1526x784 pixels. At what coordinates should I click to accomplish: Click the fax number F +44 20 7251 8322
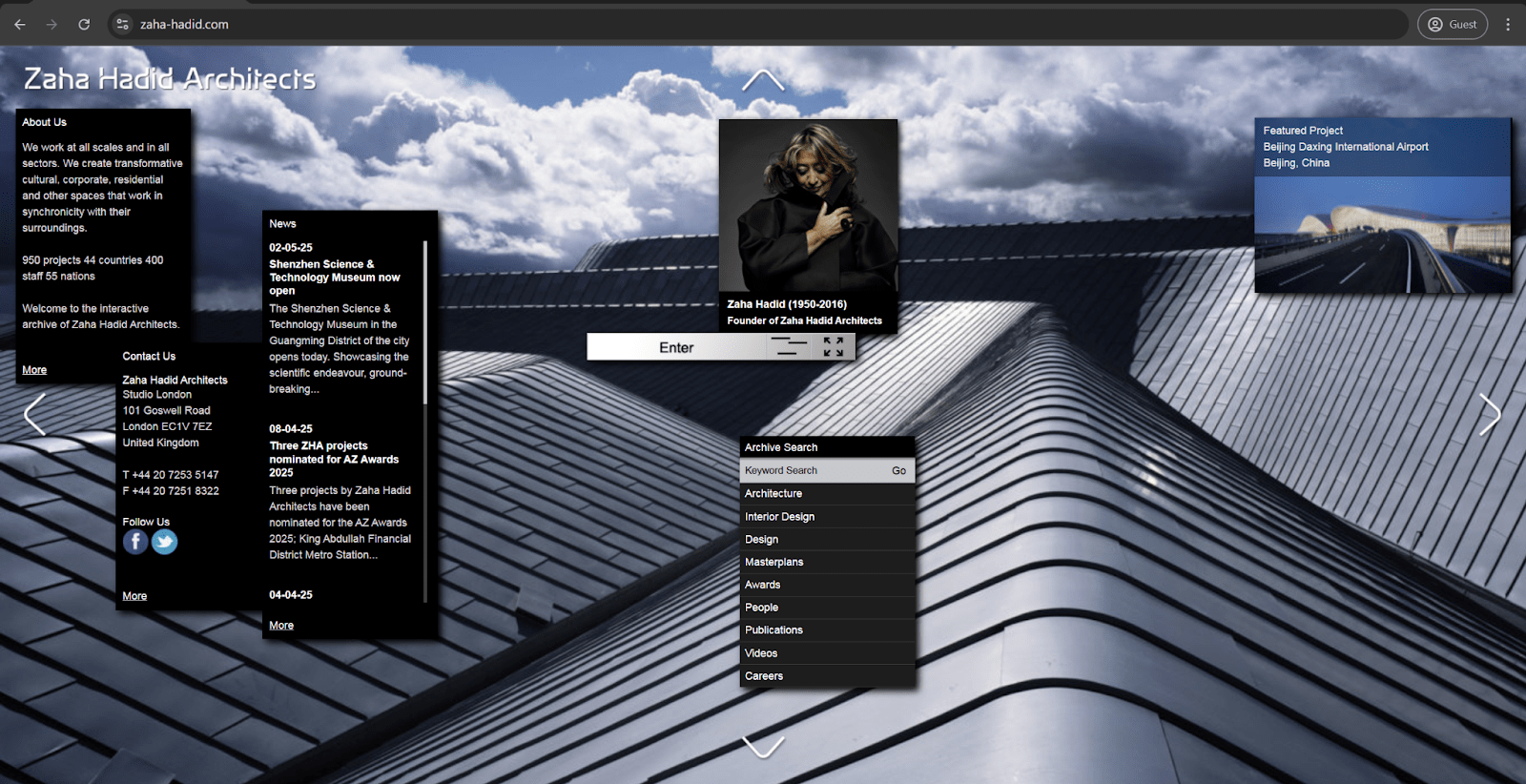[x=171, y=491]
